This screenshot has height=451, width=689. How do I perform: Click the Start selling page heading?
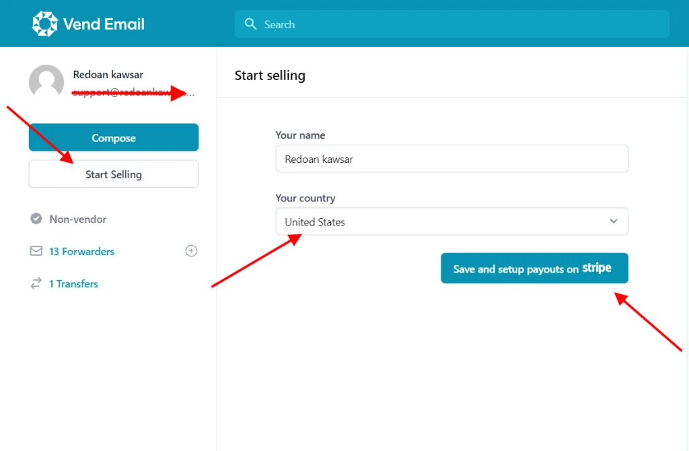pos(270,75)
